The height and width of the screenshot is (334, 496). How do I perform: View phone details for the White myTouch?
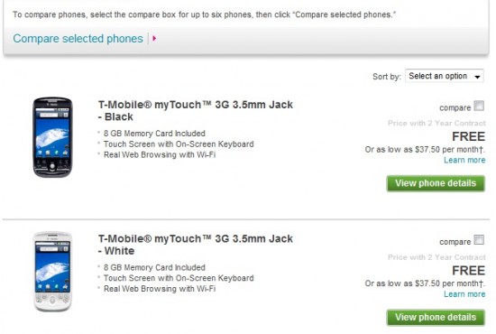[436, 317]
